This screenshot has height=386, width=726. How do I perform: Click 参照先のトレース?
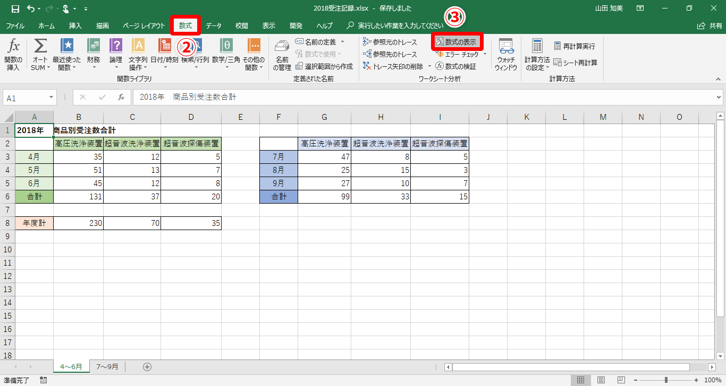390,54
